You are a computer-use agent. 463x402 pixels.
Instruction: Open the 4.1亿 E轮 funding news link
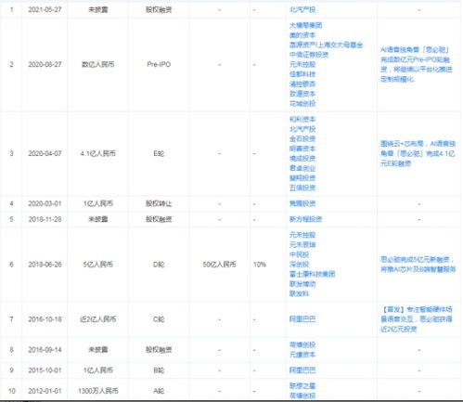(418, 153)
